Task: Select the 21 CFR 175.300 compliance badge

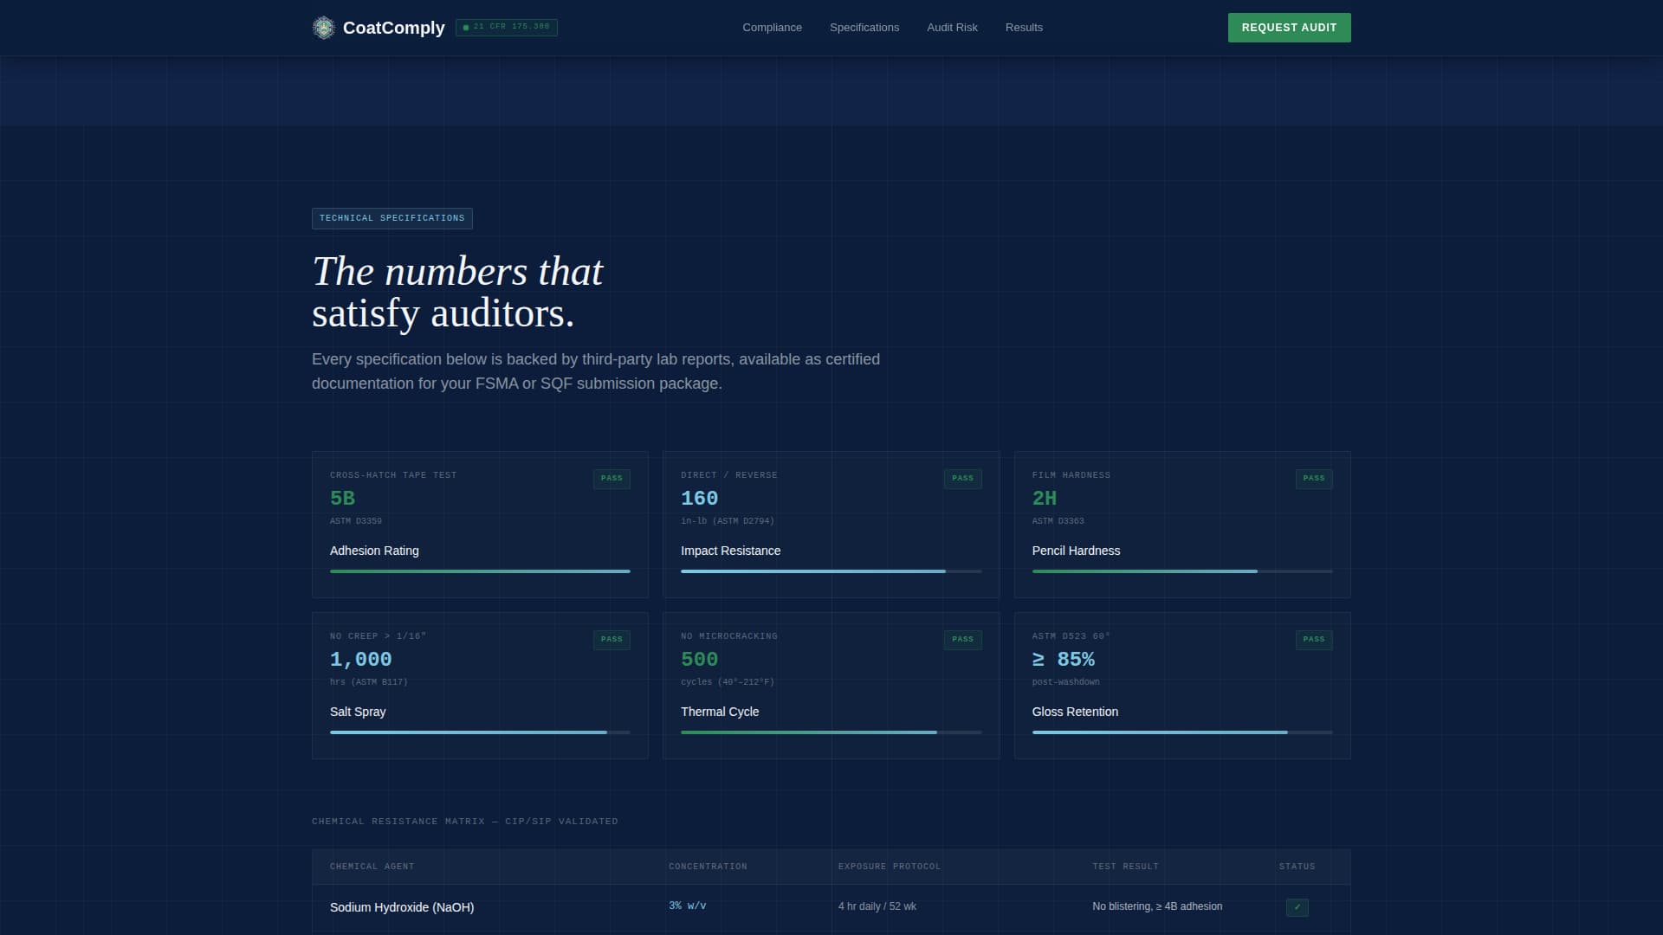Action: (507, 27)
